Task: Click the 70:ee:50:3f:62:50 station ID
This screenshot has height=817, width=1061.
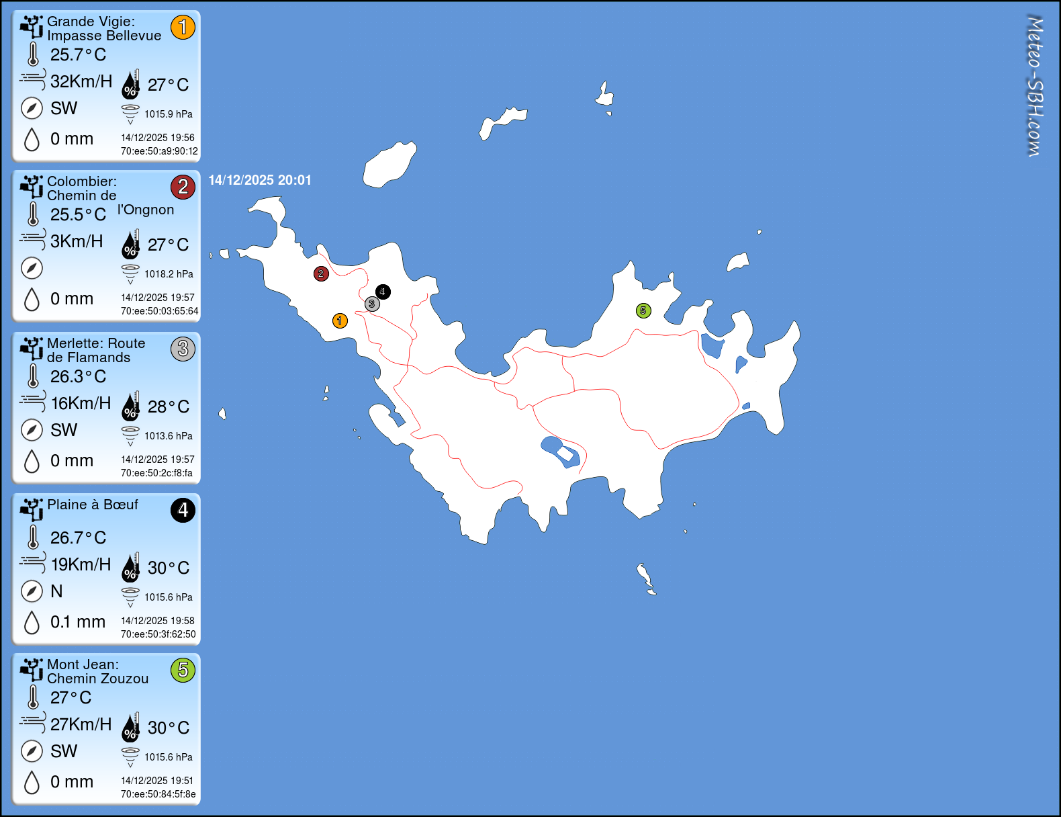Action: tap(158, 634)
